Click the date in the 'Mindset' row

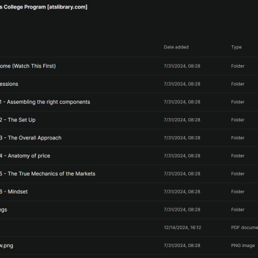tap(182, 192)
